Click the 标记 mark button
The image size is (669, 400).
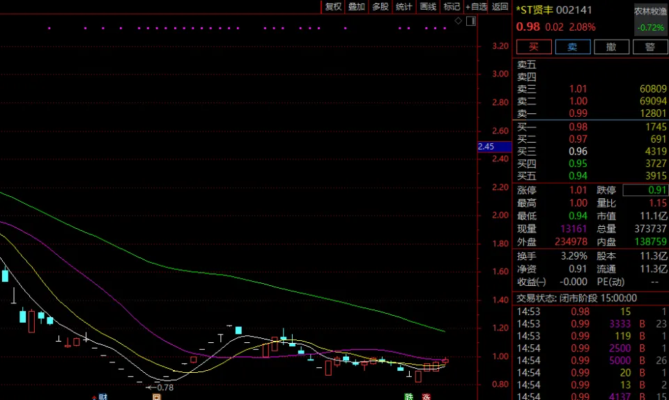[x=452, y=7]
